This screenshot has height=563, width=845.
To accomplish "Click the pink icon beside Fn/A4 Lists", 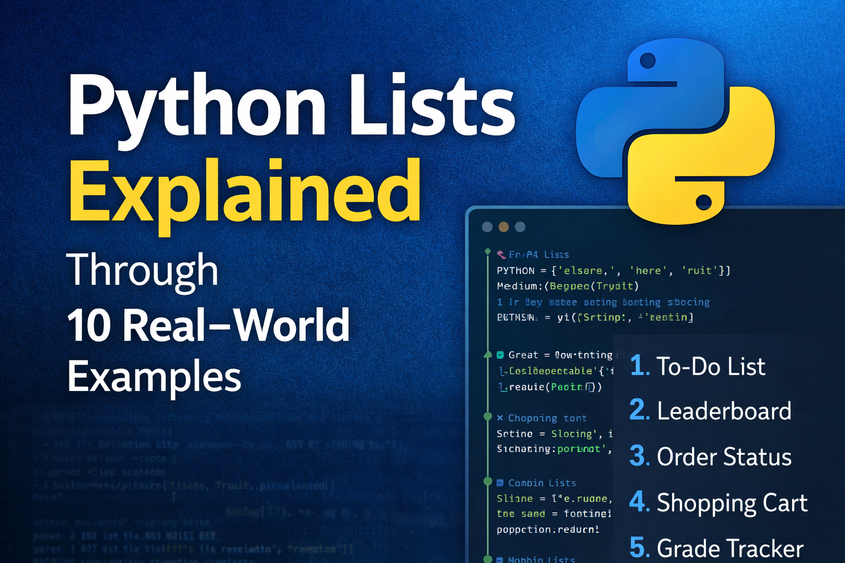I will 501,255.
